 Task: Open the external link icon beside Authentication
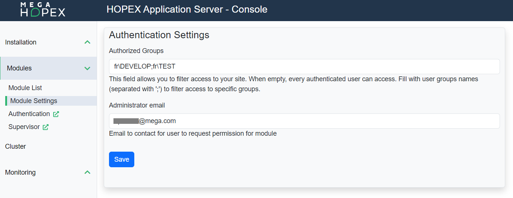56,114
